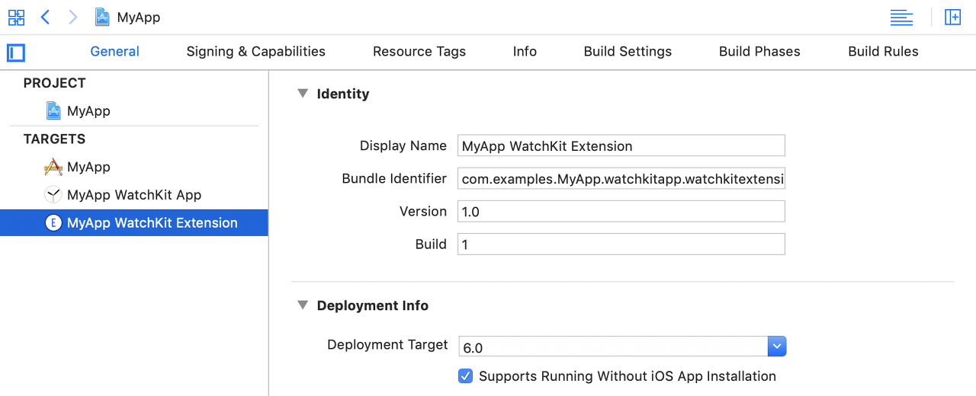Click the Deployment Target label
The width and height of the screenshot is (976, 396).
pos(387,344)
